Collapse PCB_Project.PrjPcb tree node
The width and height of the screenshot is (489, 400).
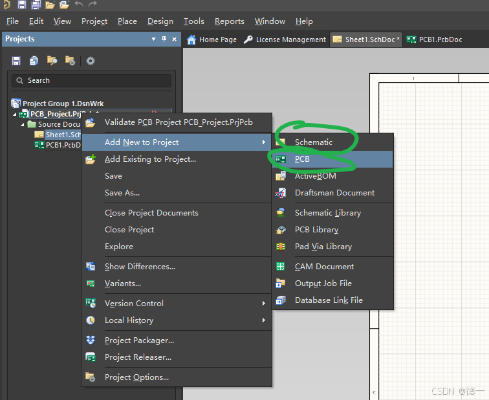coord(15,115)
